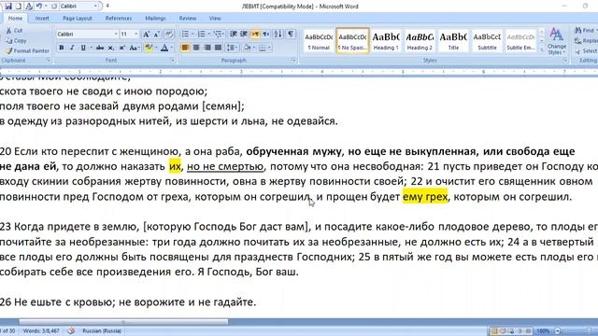
Task: Open the References tab
Action: 119,19
